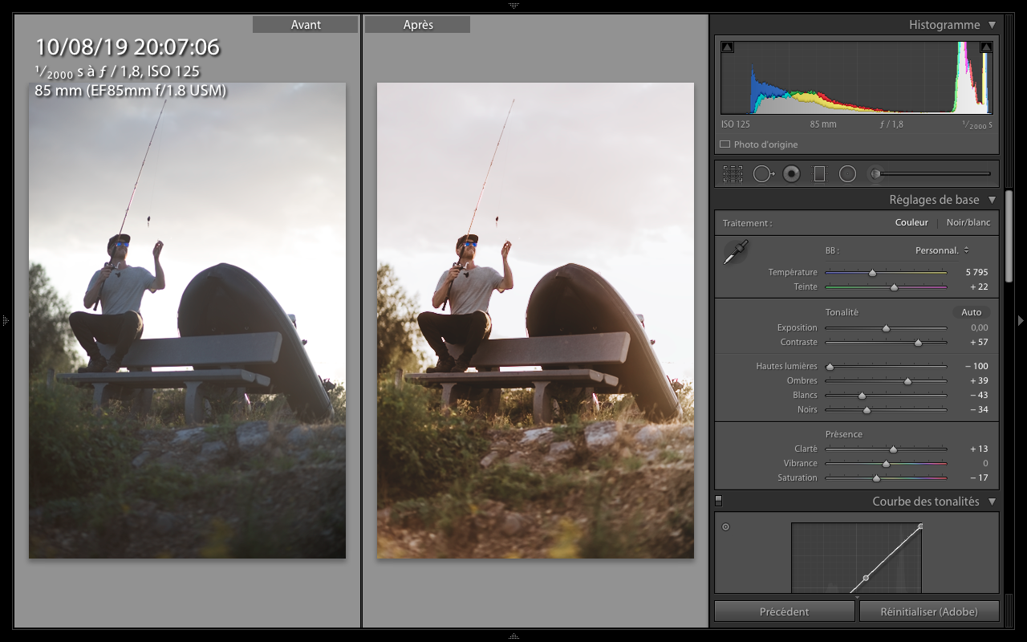Viewport: 1027px width, 642px height.
Task: Collapse the Réglages de base panel
Action: coord(992,200)
